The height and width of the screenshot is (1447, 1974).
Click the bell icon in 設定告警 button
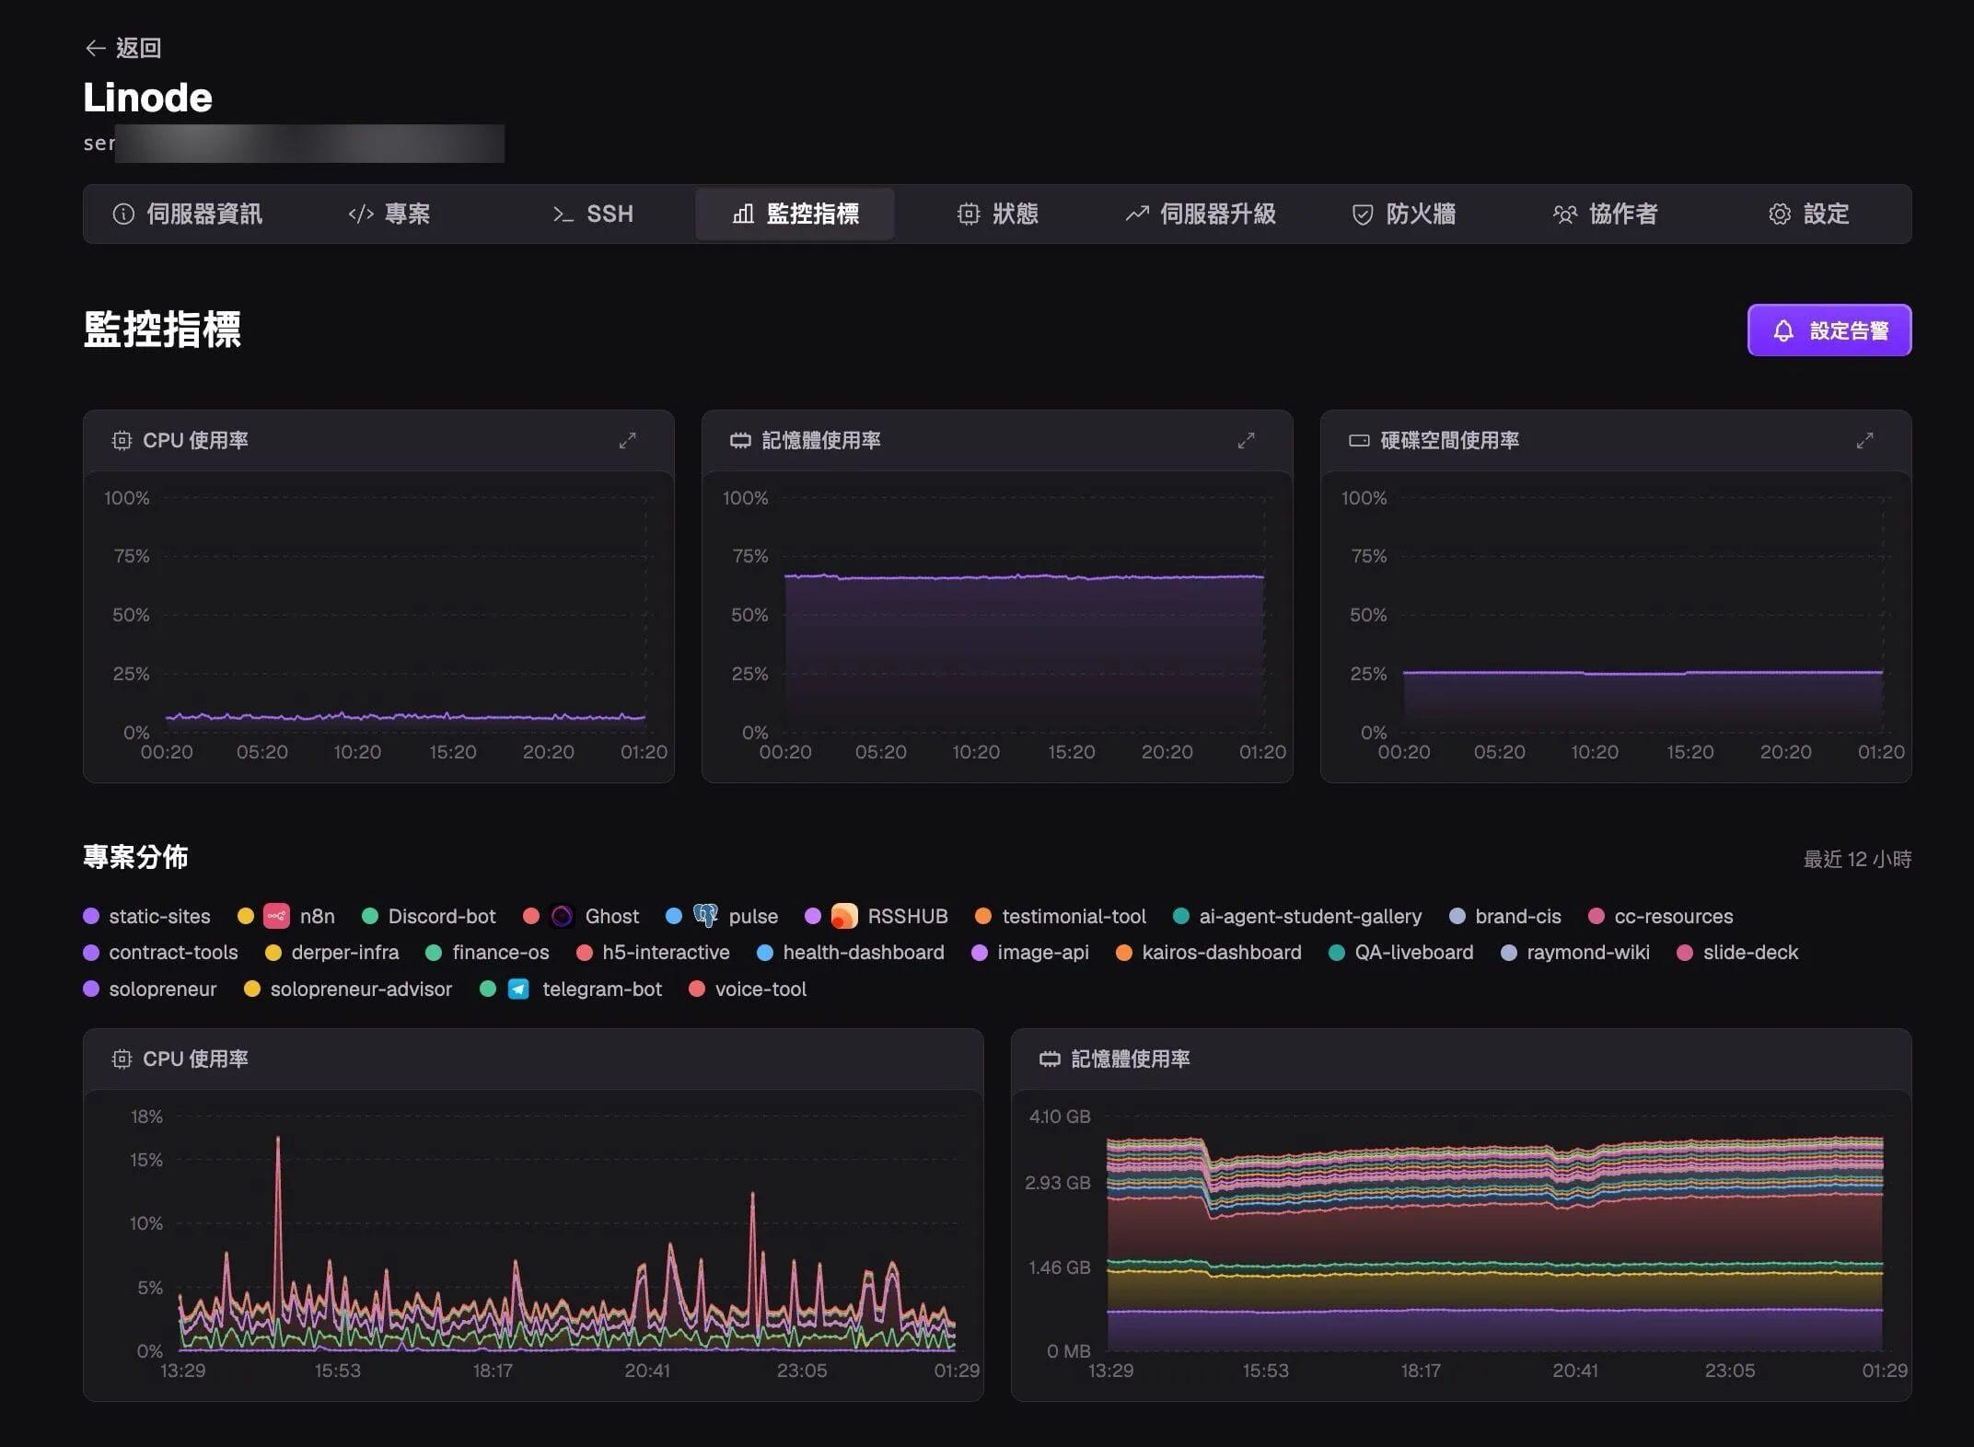(1783, 330)
